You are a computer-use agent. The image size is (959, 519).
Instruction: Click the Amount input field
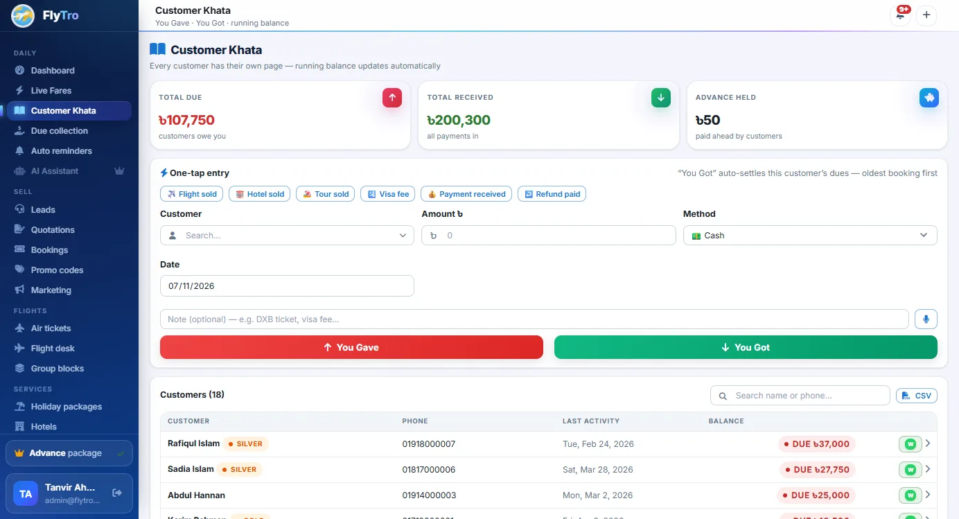point(548,236)
